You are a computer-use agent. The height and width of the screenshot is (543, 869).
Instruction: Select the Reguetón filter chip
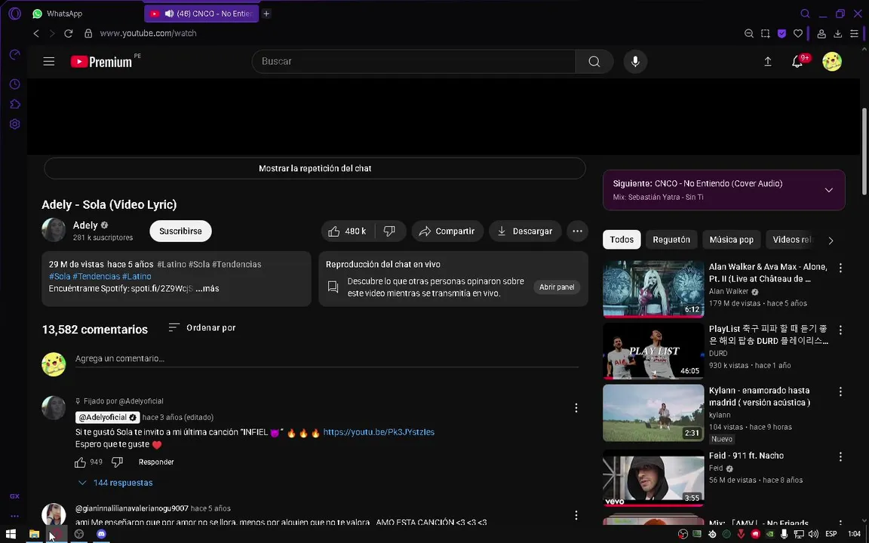[671, 240]
